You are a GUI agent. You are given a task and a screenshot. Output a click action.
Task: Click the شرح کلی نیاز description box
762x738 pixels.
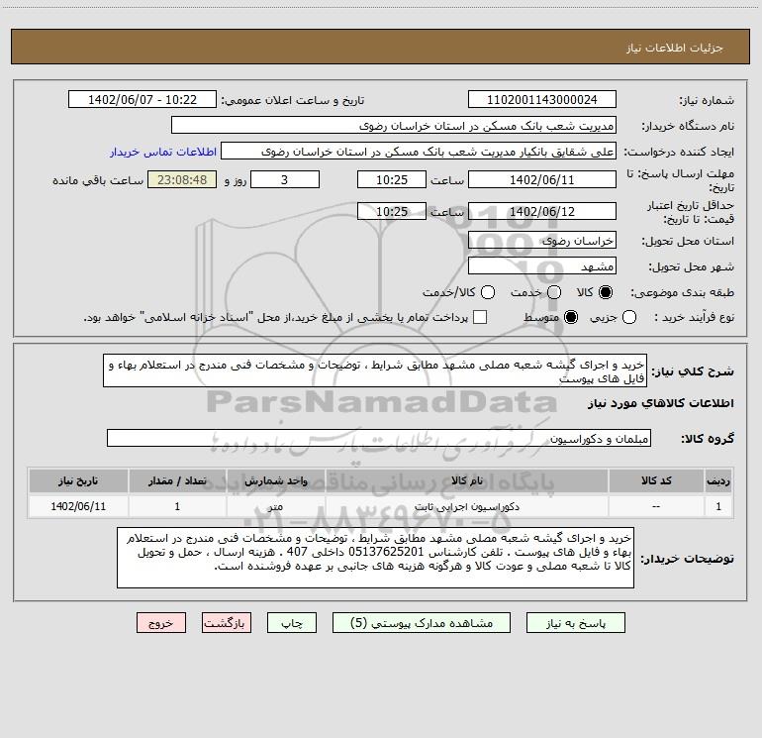[x=375, y=370]
